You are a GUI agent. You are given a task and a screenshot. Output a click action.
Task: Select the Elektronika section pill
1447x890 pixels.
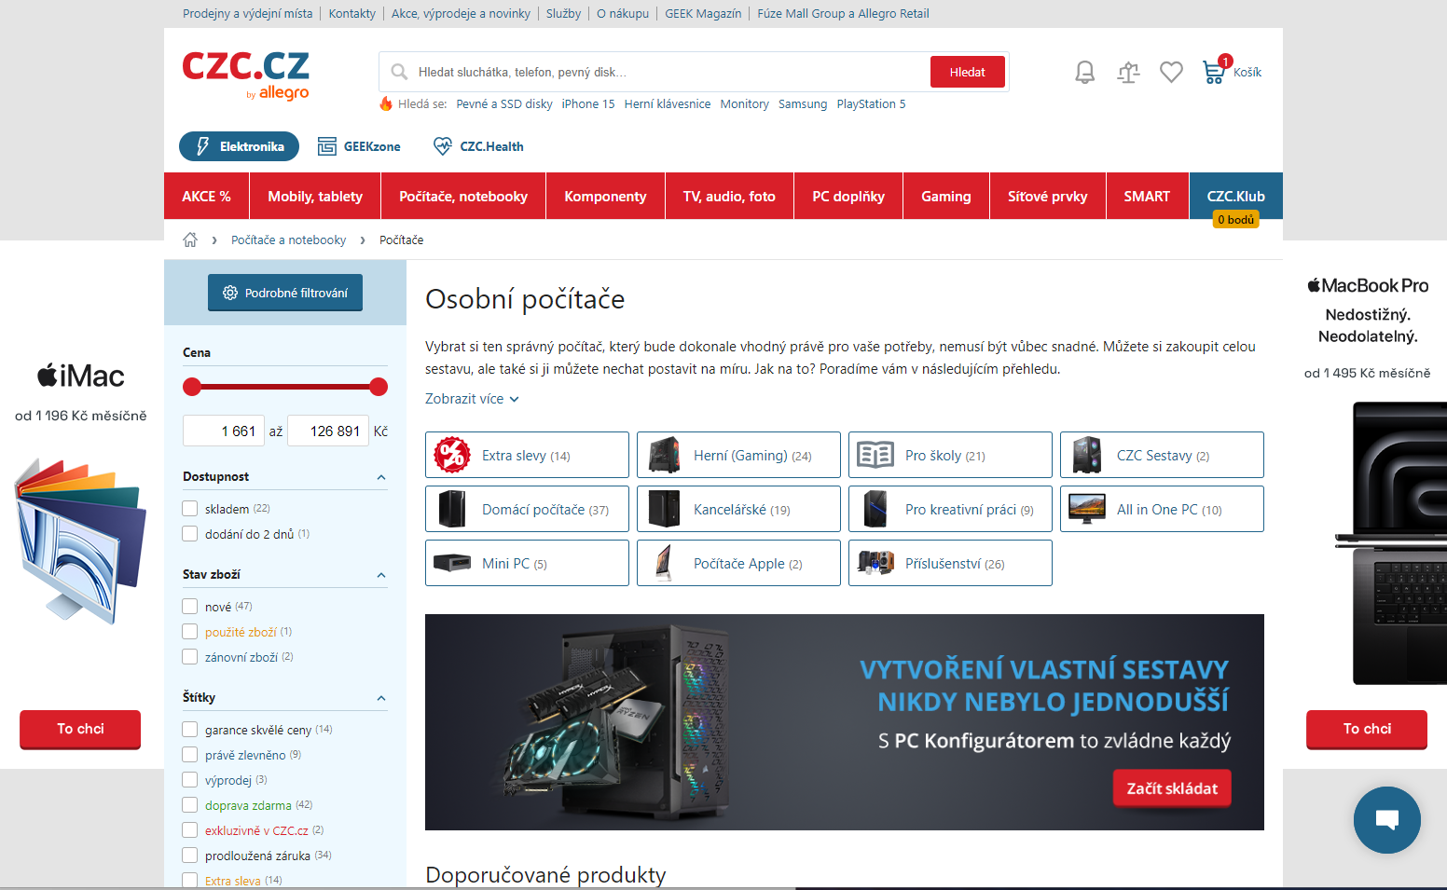239,146
